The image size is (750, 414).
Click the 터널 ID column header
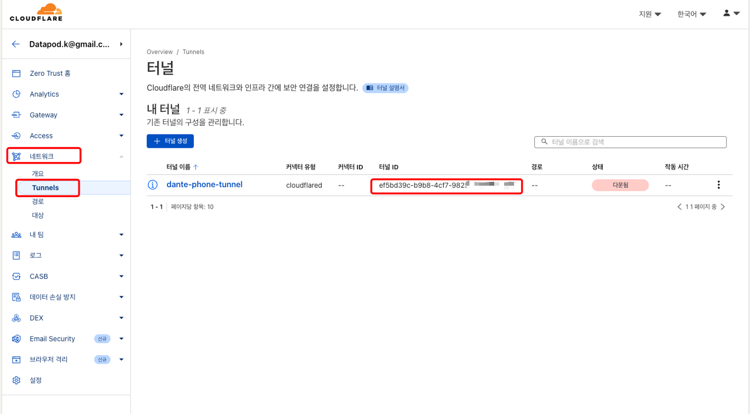(x=389, y=167)
